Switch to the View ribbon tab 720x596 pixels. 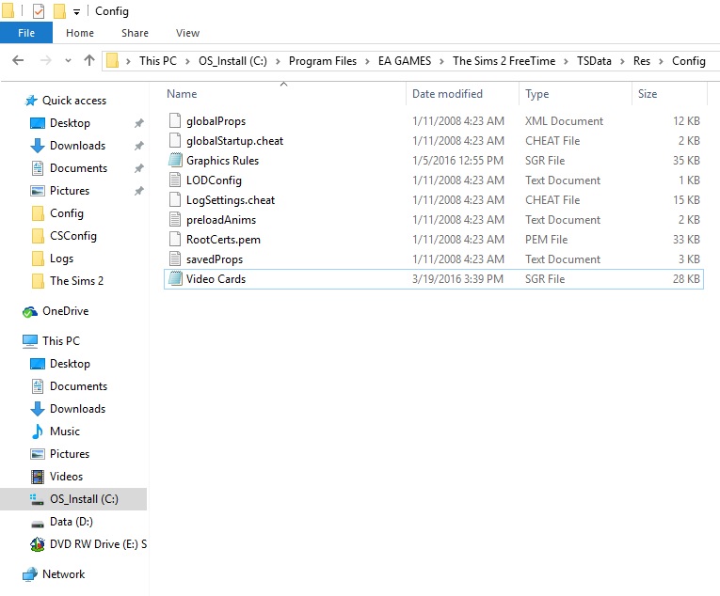point(187,33)
